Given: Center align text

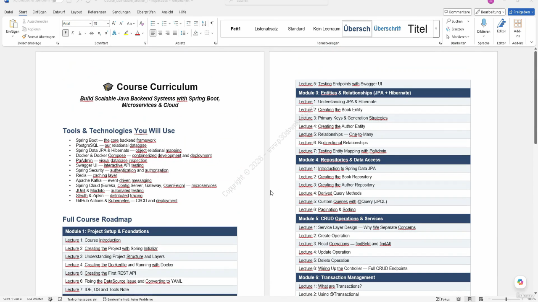Looking at the screenshot, I should coord(160,33).
